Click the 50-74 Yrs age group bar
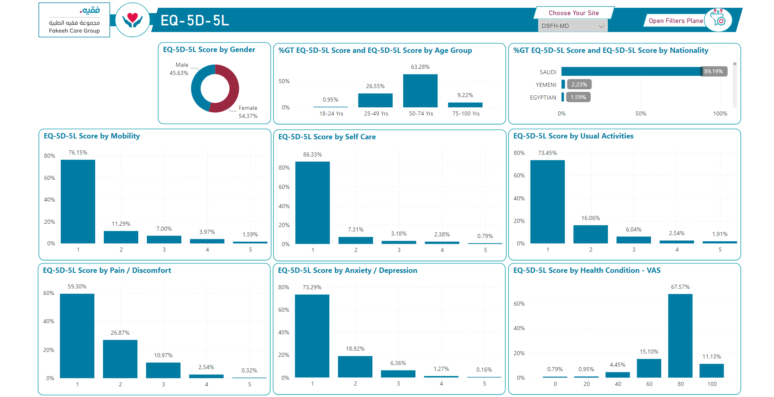The image size is (774, 397). [x=420, y=91]
